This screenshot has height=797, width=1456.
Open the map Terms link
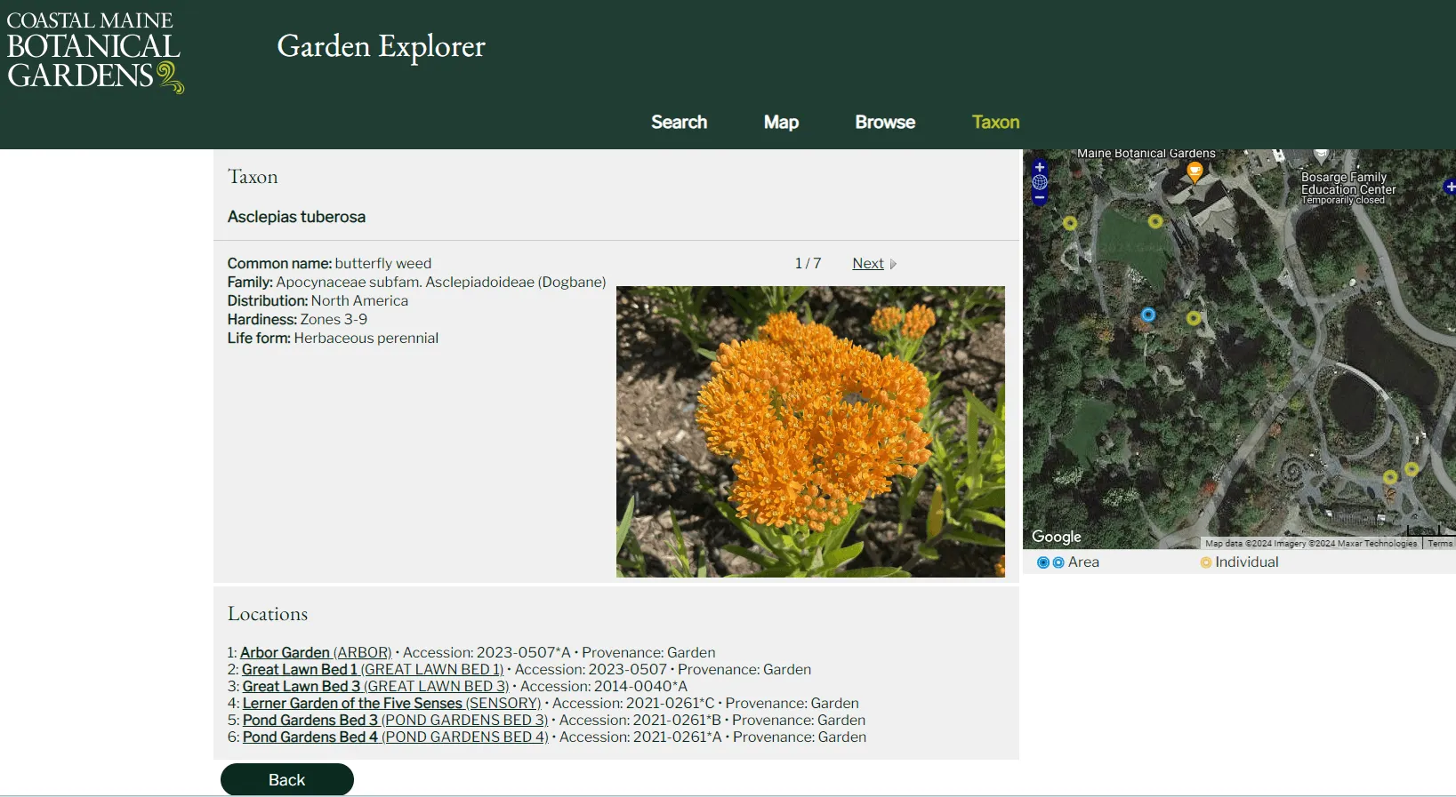pos(1440,543)
